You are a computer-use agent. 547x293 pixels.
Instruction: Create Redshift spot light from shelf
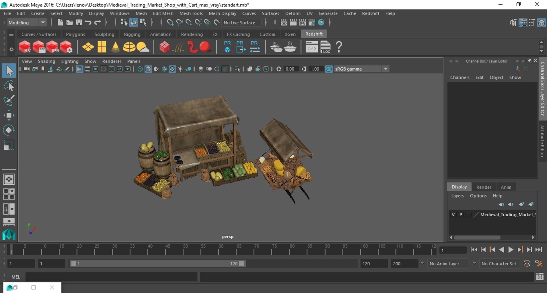[x=115, y=47]
